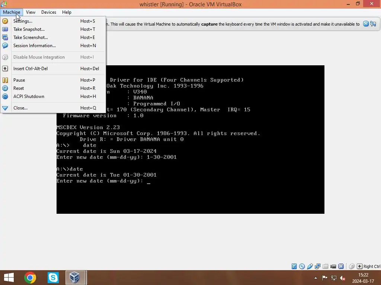The width and height of the screenshot is (381, 285).
Task: Click the Insert Ctrl-Alt-Del arrow icon
Action: click(5, 69)
